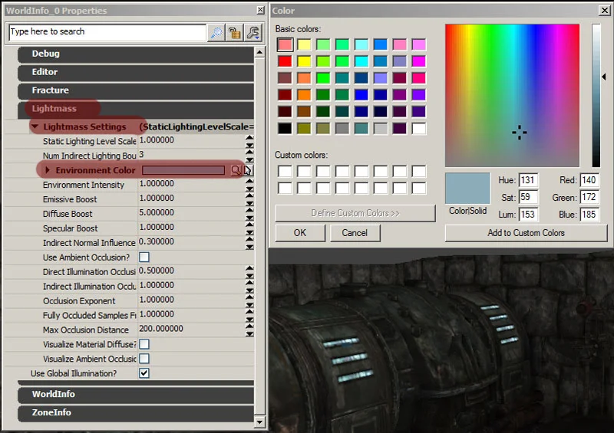
Task: Click the Environment Color magnifier picker icon
Action: (x=236, y=170)
